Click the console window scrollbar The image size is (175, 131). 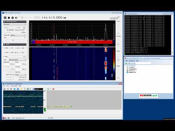[x=172, y=35]
